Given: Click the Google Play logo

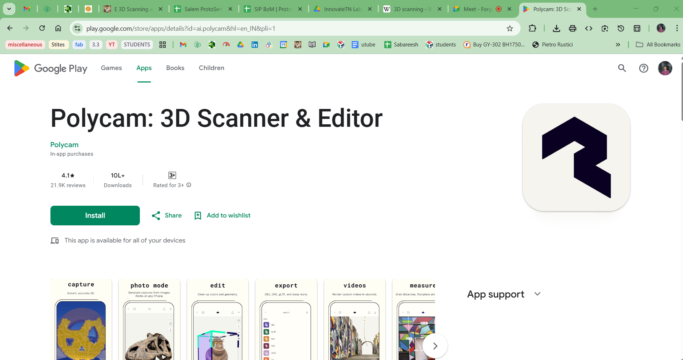Looking at the screenshot, I should click(50, 68).
